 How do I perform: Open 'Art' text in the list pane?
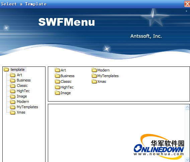(63, 70)
